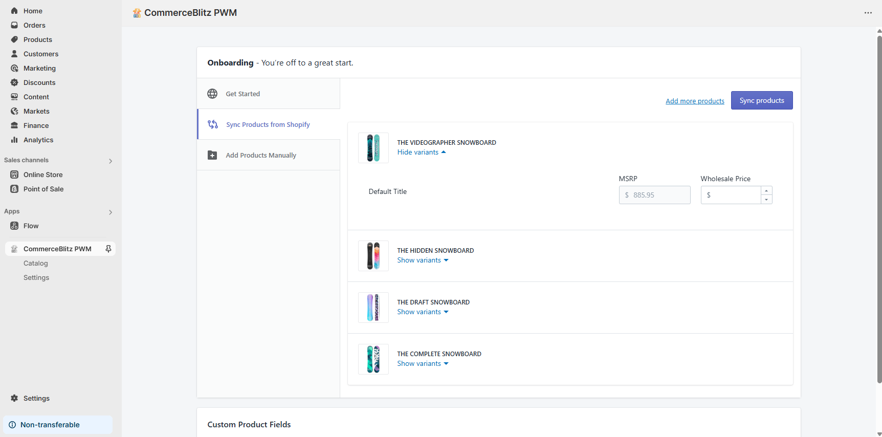The width and height of the screenshot is (882, 437).
Task: Click the Non-transferable info icon
Action: tap(12, 425)
